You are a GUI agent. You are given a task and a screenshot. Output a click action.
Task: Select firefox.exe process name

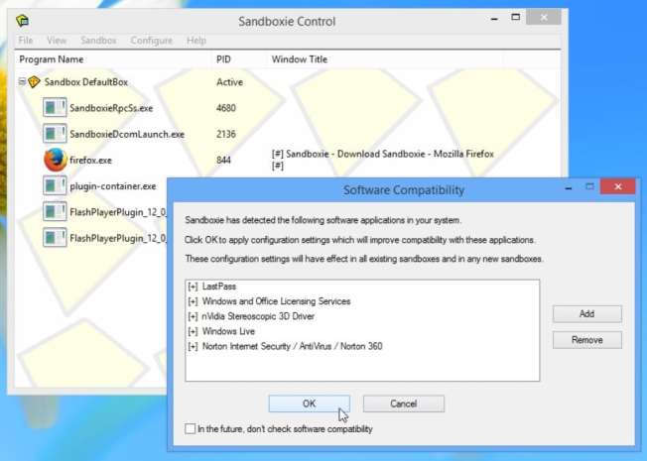(x=90, y=160)
